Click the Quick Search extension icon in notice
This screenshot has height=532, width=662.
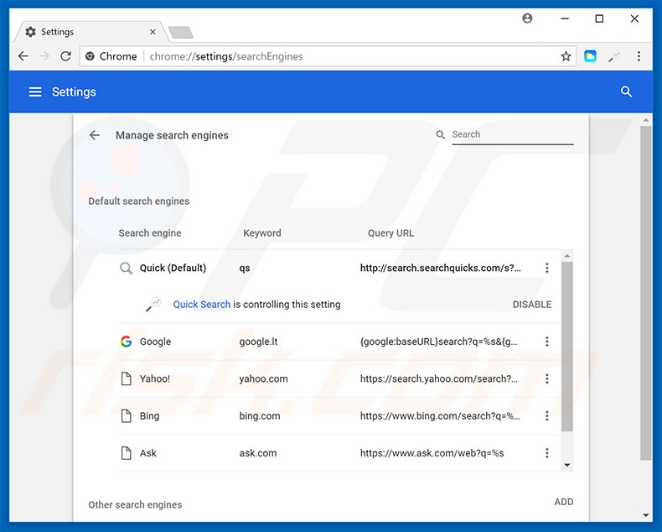[153, 304]
